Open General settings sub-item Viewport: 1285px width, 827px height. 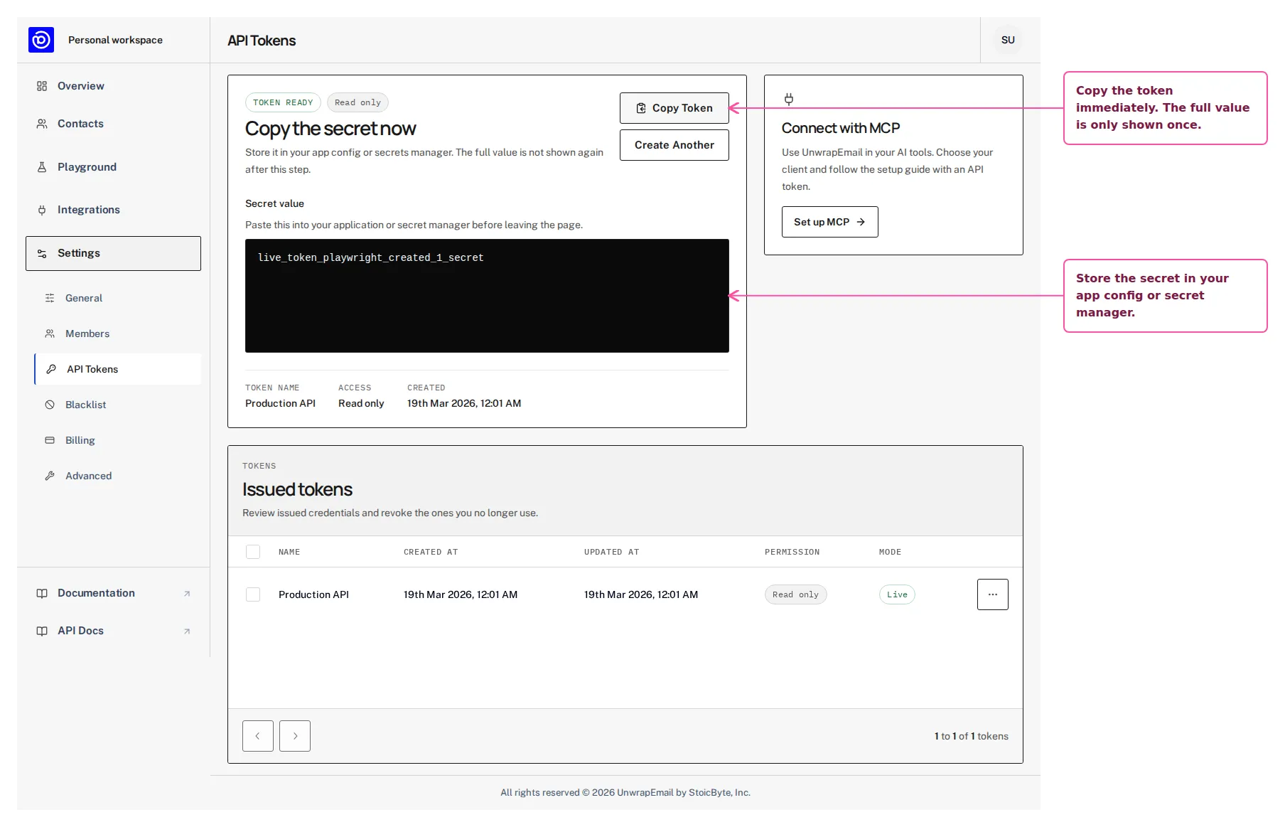click(117, 298)
